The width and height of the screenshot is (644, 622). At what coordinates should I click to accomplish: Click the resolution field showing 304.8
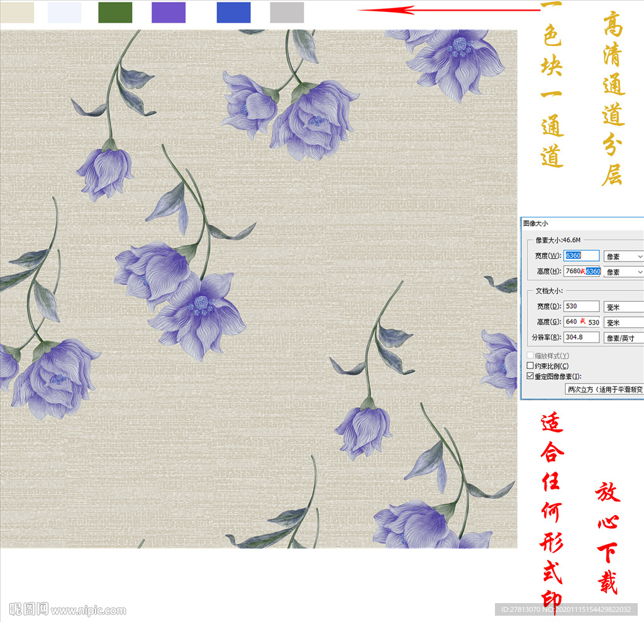point(581,337)
